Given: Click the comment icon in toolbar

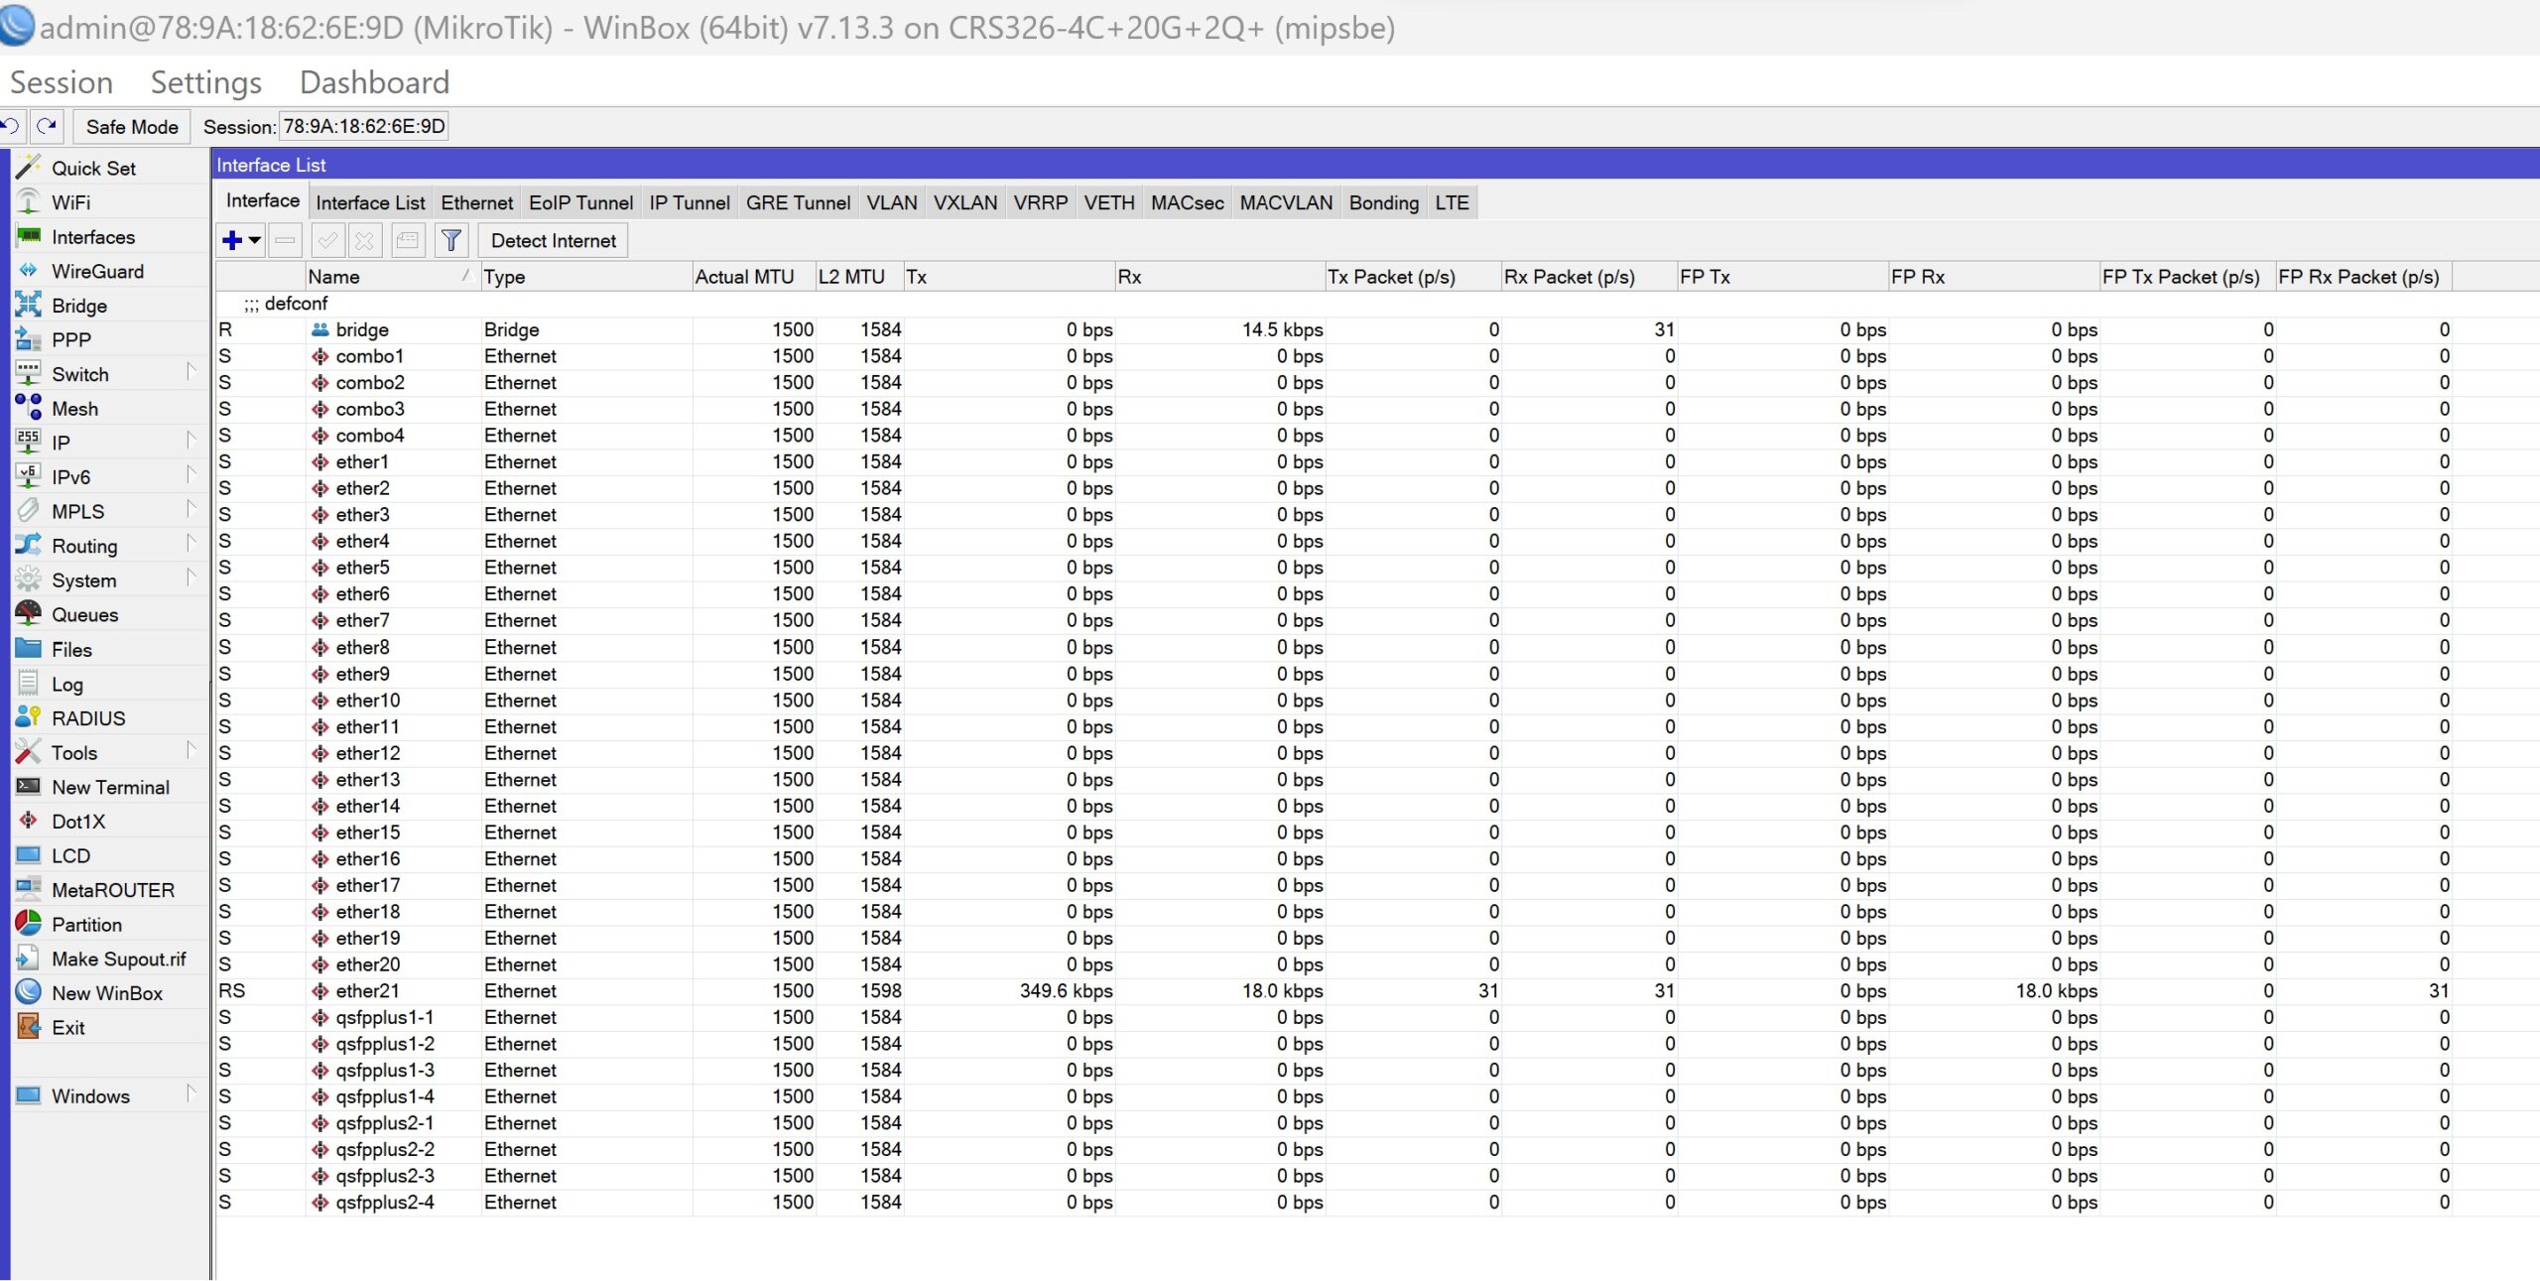Looking at the screenshot, I should (x=407, y=240).
